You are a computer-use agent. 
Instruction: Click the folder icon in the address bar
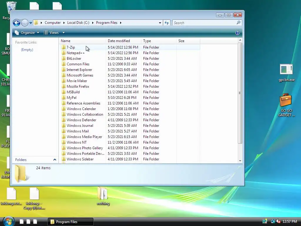(36, 23)
